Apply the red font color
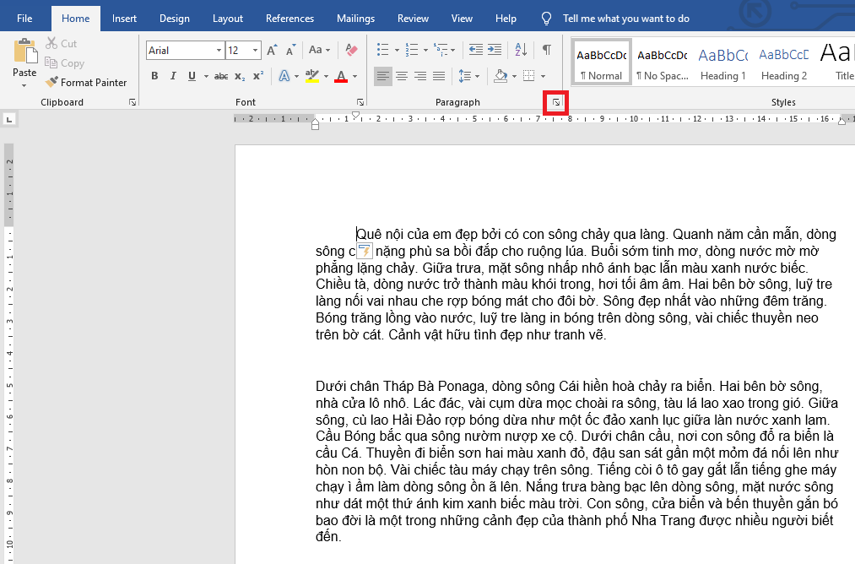 [x=341, y=76]
